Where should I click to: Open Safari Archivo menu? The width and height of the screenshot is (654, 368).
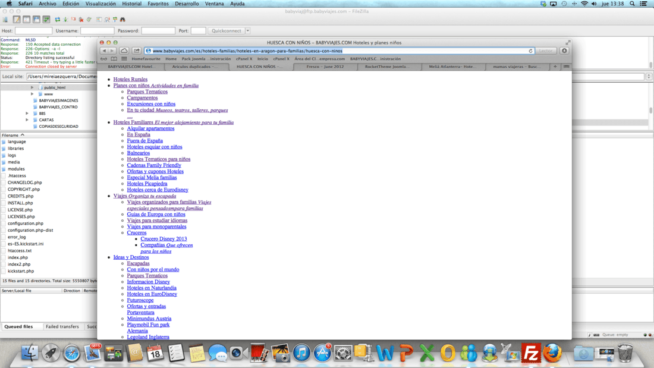(48, 4)
